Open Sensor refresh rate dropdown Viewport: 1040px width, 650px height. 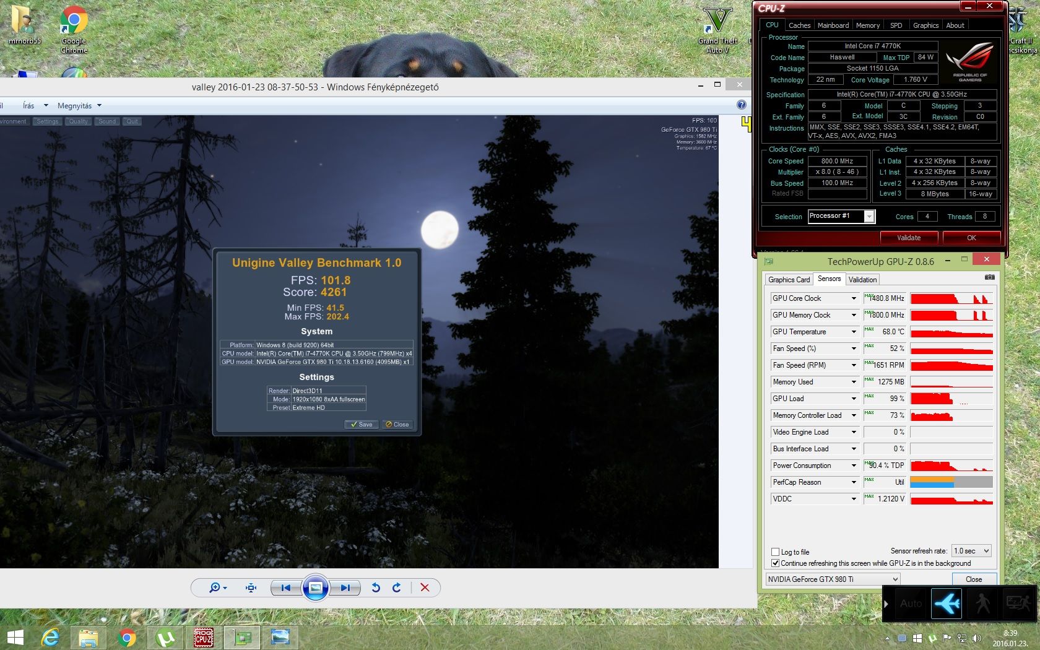971,550
